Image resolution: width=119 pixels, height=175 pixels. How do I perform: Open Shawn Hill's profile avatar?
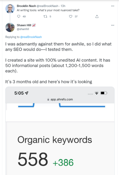pos(10,27)
